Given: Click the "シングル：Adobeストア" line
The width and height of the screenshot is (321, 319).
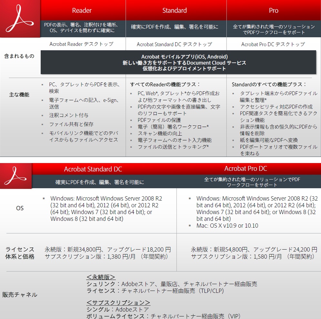Looking at the screenshot, I should (117, 309).
